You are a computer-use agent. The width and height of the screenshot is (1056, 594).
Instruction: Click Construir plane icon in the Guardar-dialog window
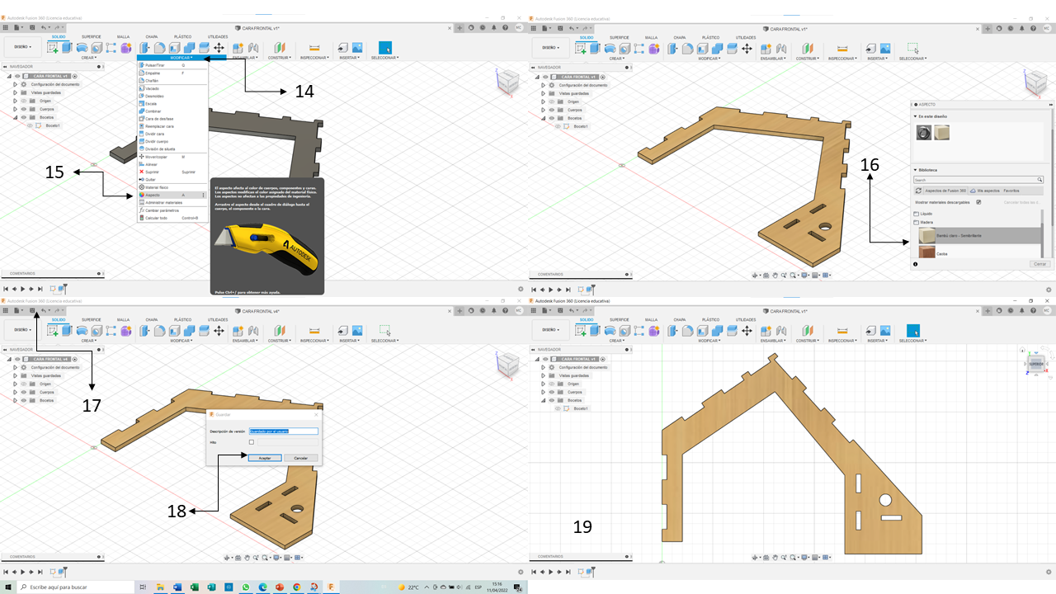coord(280,331)
